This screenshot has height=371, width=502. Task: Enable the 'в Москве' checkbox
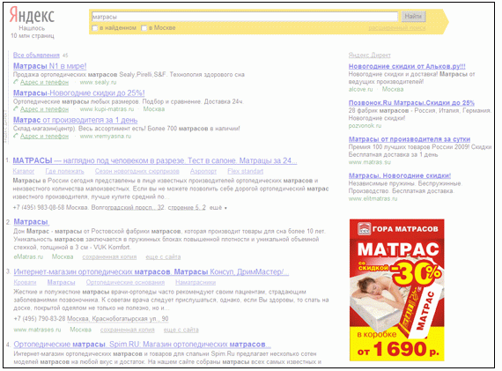click(x=144, y=28)
